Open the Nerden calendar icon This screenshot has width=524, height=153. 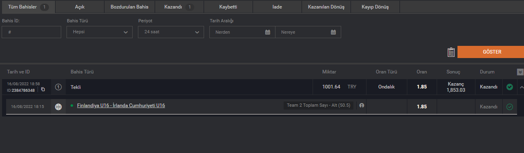(268, 32)
